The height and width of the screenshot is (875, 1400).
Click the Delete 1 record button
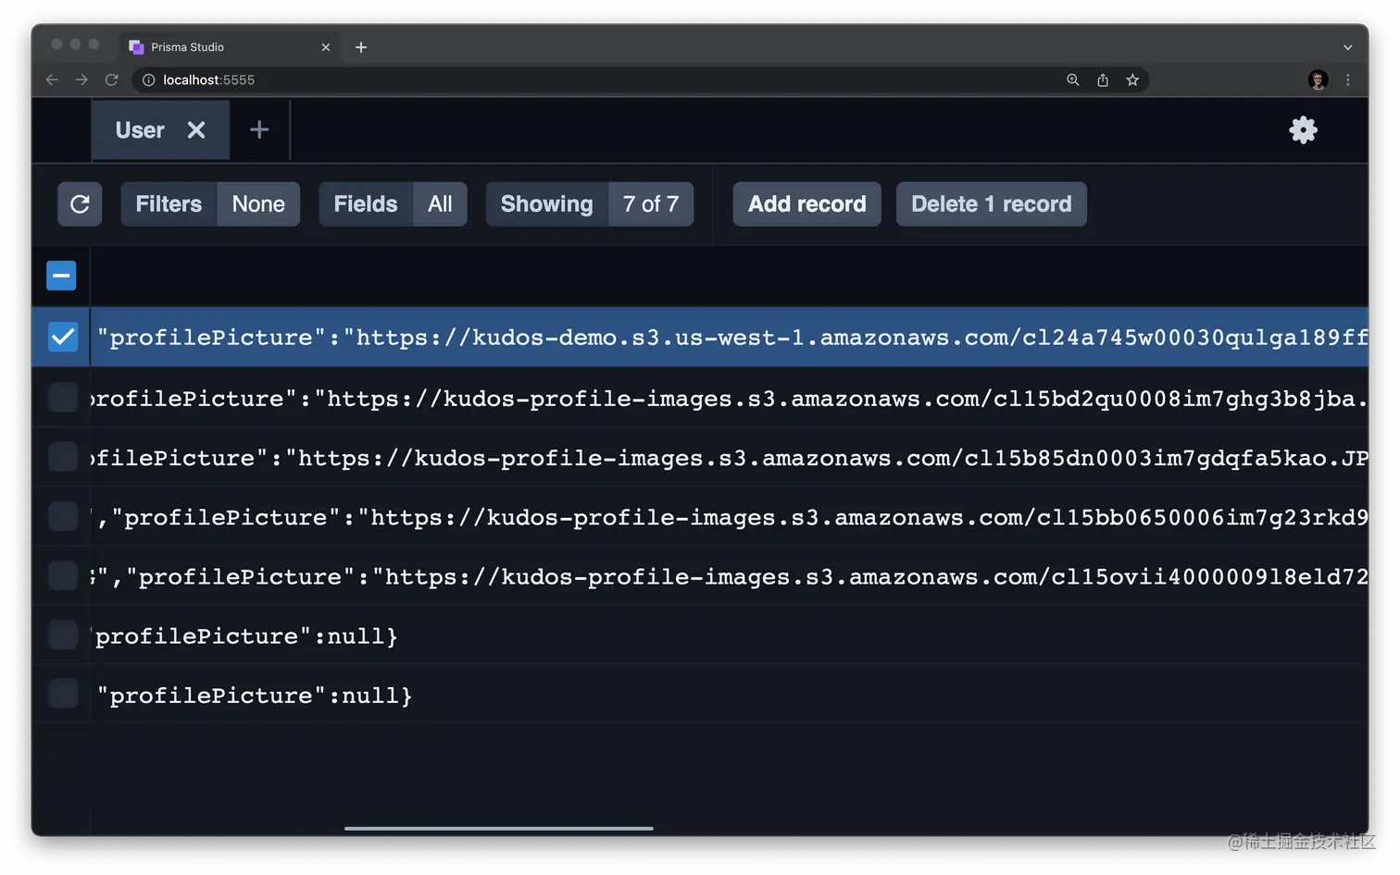(991, 204)
